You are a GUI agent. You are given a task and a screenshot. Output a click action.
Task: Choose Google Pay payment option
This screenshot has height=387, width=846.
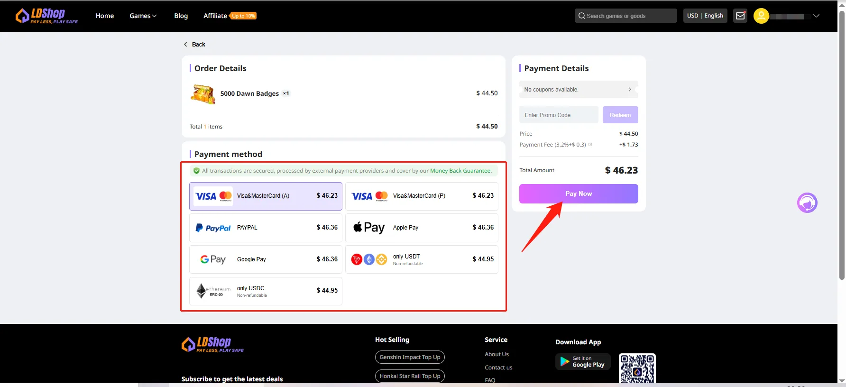(x=266, y=259)
